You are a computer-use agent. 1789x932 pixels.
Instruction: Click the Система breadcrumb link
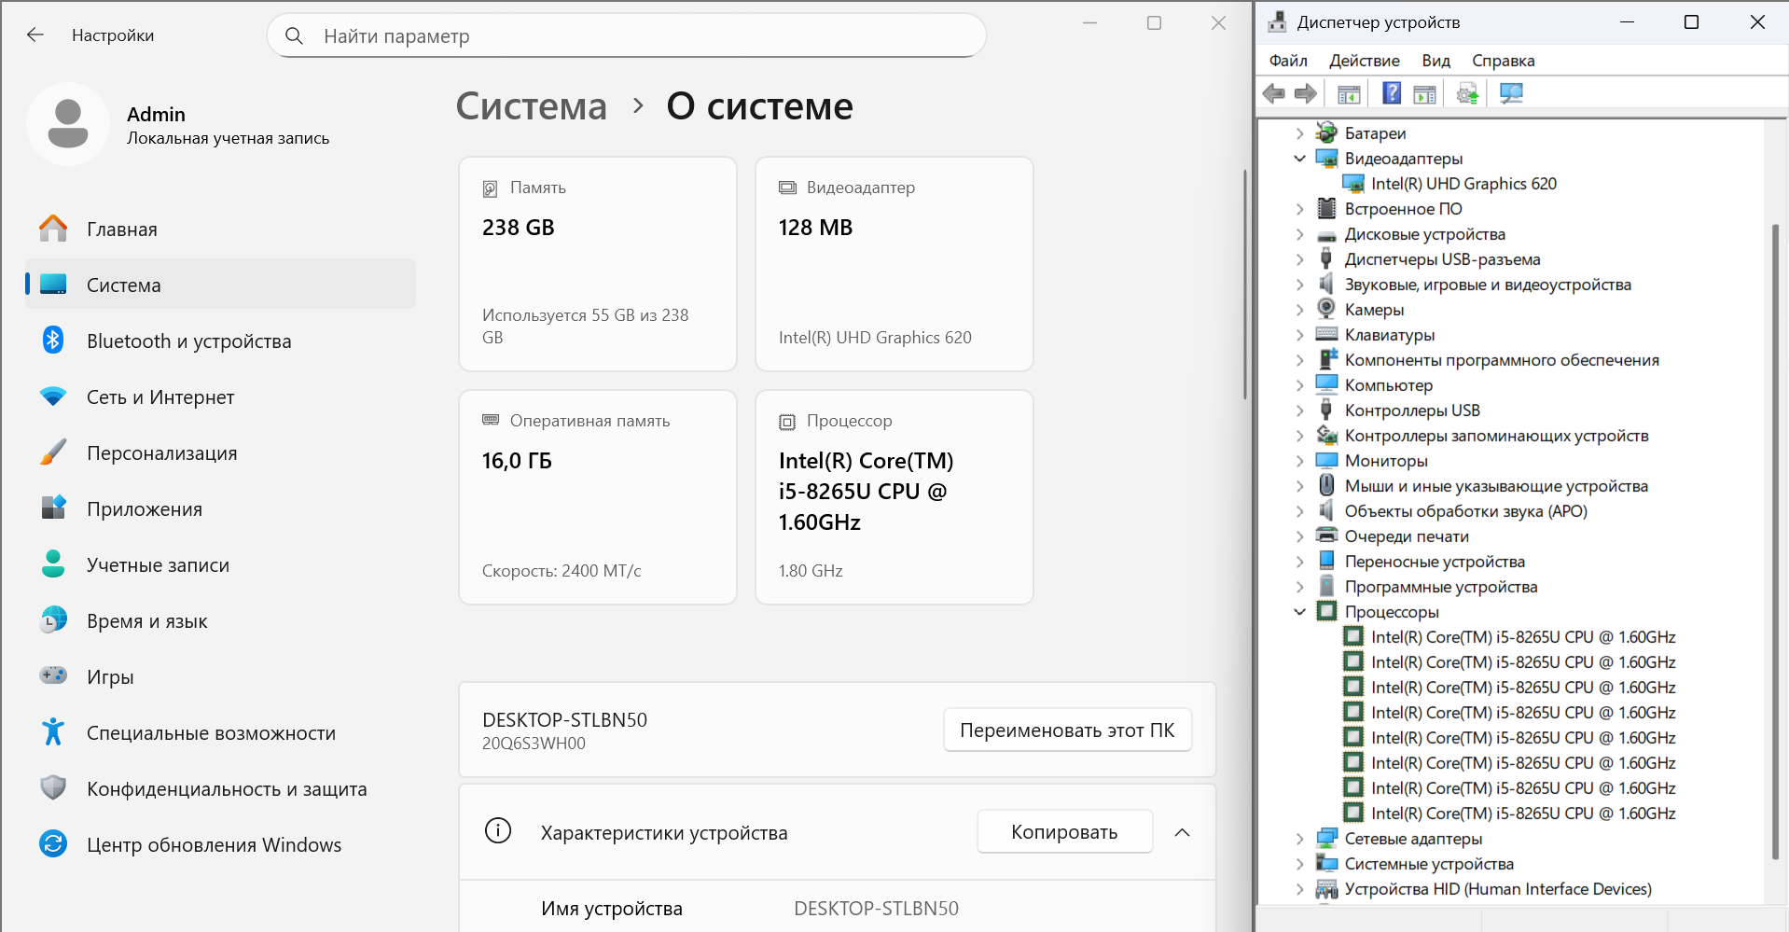click(x=531, y=106)
